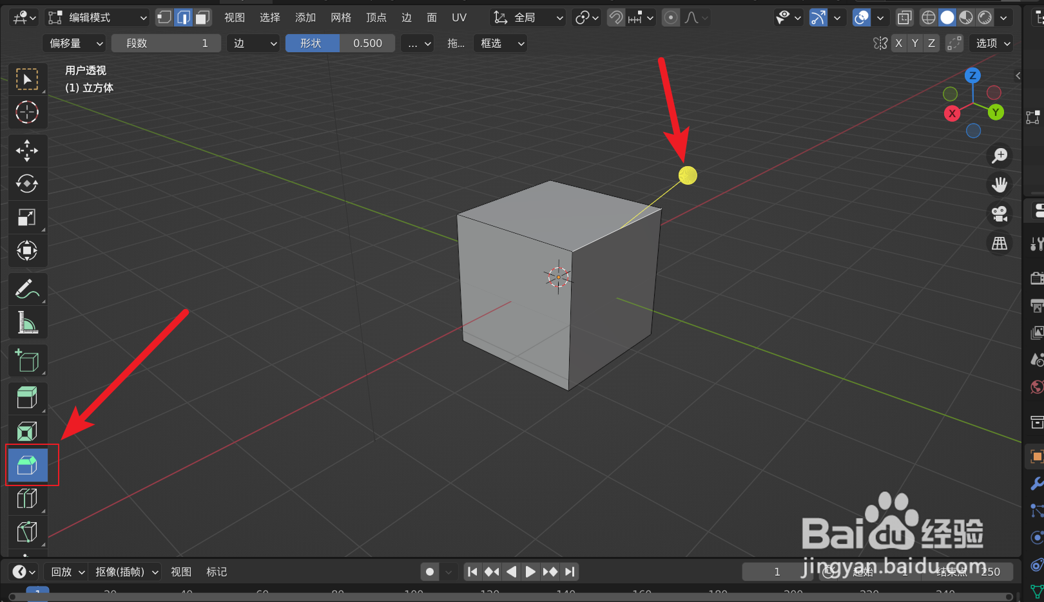Open the 网格 menu

click(341, 17)
